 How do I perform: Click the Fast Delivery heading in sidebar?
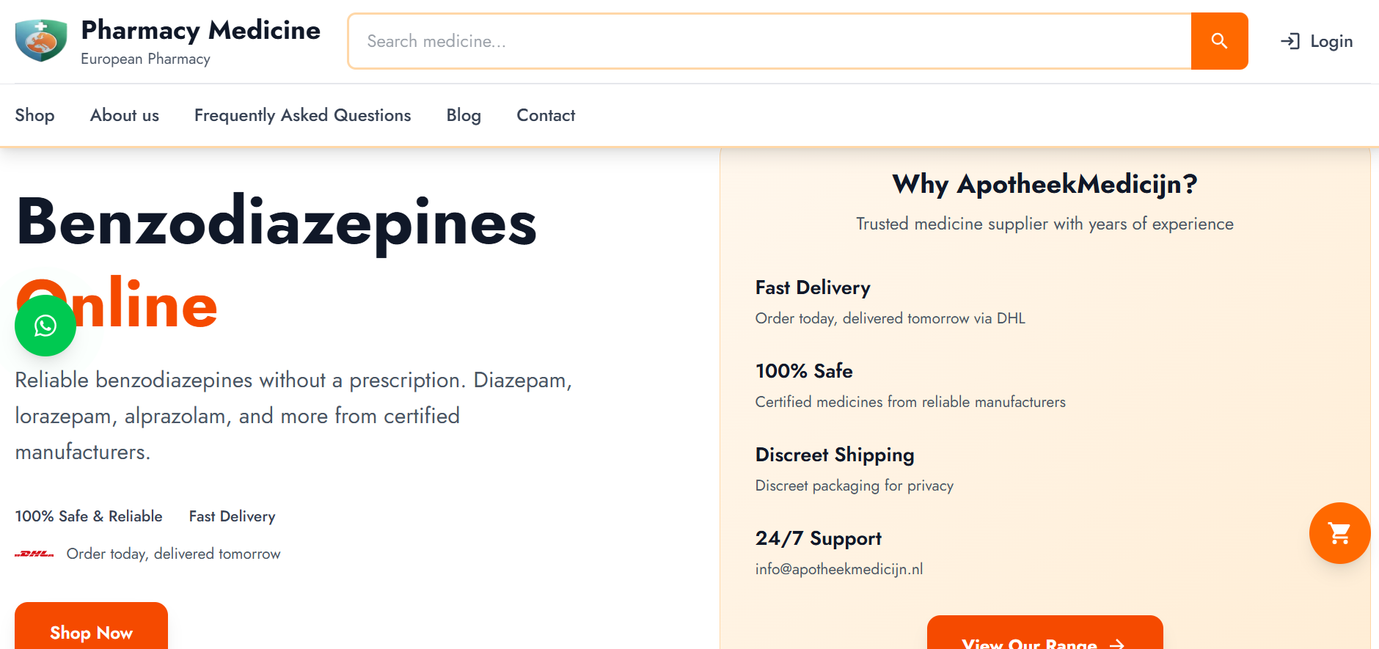tap(813, 287)
